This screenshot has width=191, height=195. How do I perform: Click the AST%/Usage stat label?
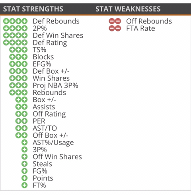click(53, 143)
